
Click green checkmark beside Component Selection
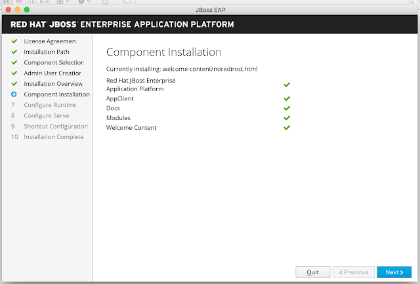(14, 62)
